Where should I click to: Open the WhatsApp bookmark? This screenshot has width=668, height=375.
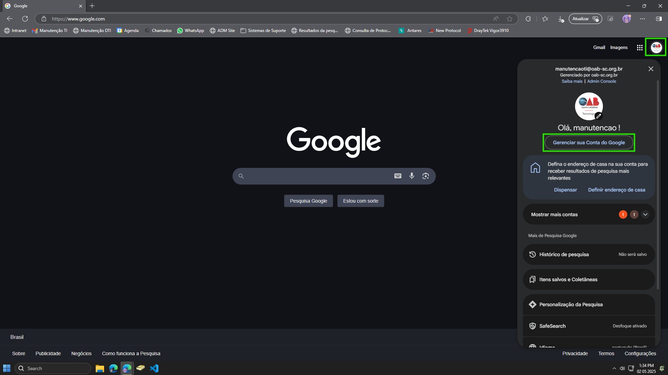[190, 31]
